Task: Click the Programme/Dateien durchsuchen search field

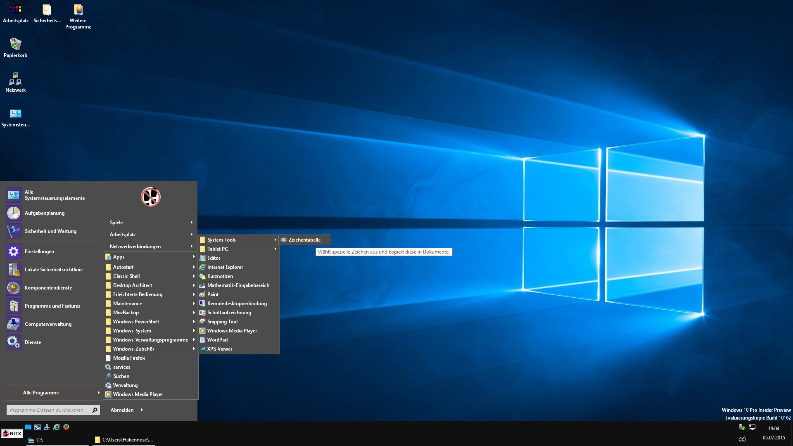Action: pos(48,410)
